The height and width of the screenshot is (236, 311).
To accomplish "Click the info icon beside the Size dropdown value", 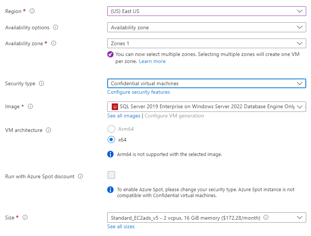I will (x=266, y=217).
